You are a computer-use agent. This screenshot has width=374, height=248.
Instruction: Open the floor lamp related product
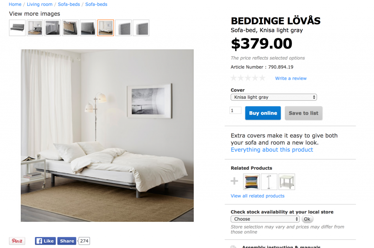[269, 182]
